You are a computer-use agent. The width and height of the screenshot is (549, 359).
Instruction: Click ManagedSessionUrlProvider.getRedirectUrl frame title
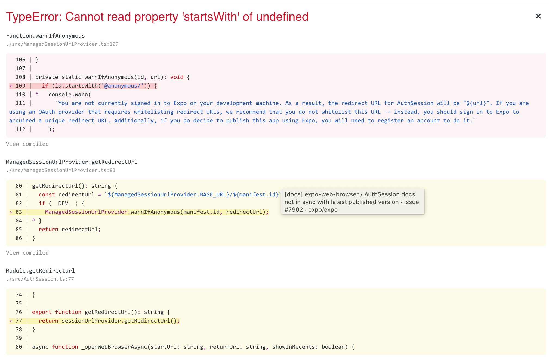72,162
